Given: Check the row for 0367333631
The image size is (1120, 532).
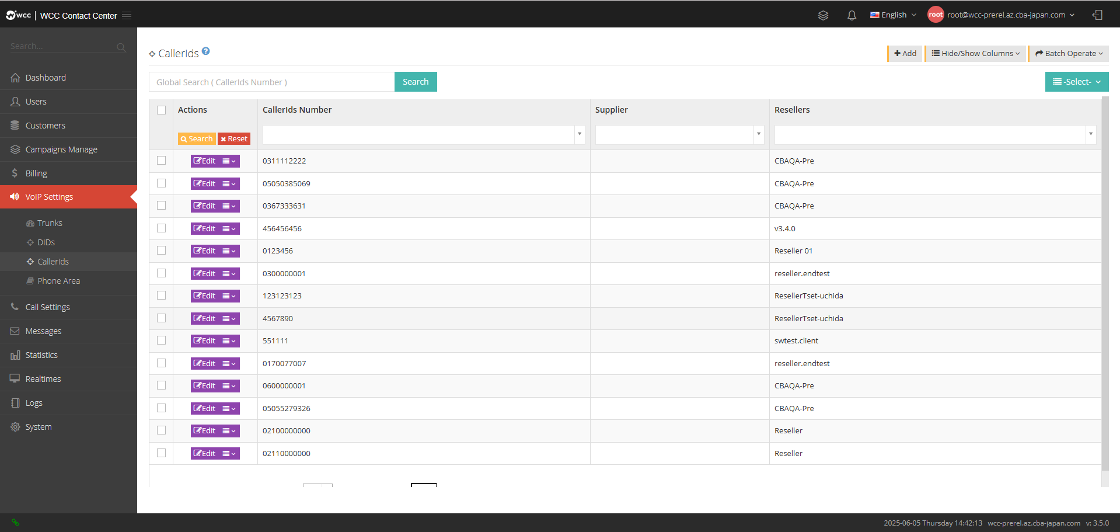Looking at the screenshot, I should tap(162, 206).
